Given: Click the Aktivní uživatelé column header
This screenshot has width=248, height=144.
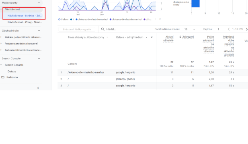Looking at the screenshot, I should pyautogui.click(x=168, y=38).
